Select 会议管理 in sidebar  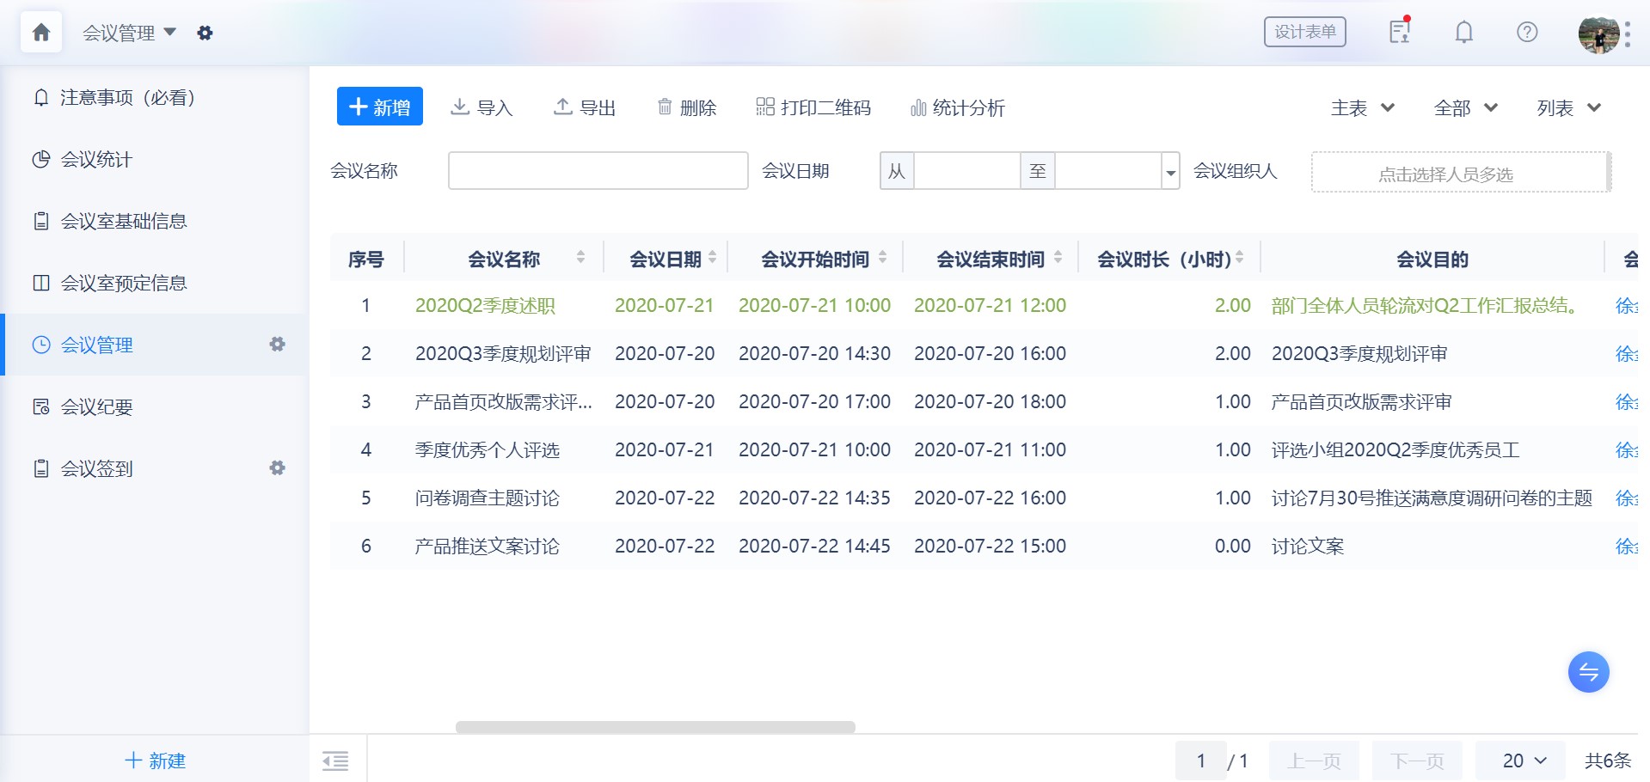pos(155,345)
